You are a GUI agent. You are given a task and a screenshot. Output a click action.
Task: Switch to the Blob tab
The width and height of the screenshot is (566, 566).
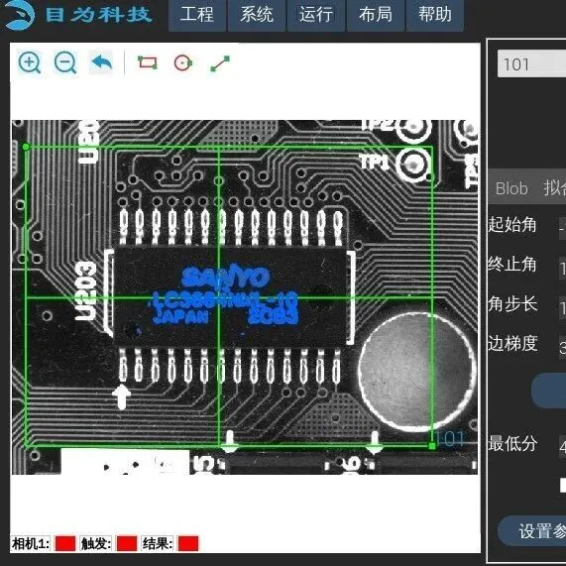511,188
